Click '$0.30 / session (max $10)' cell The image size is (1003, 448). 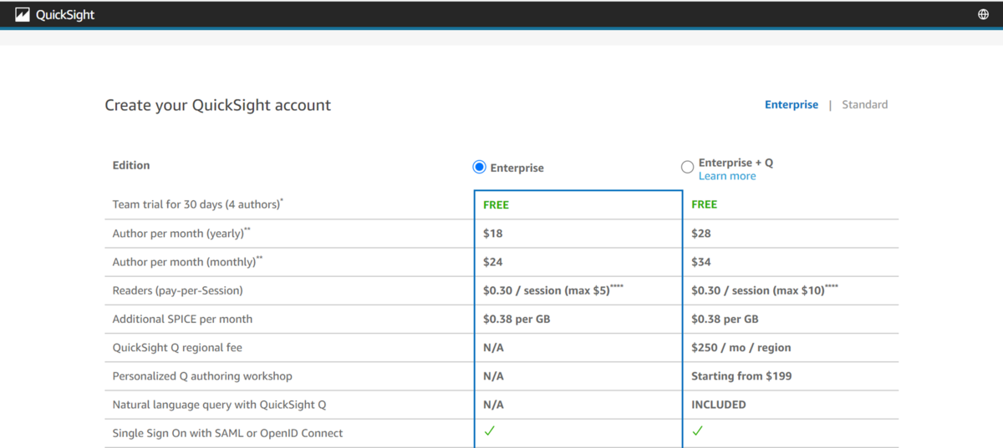(x=765, y=290)
